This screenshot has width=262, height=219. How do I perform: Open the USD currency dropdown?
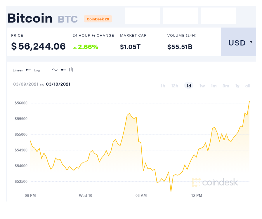click(x=238, y=42)
